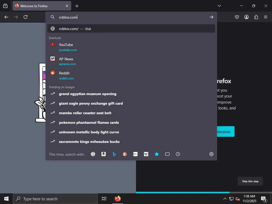Choose unknown metallic body light curve suggestion

point(131,132)
